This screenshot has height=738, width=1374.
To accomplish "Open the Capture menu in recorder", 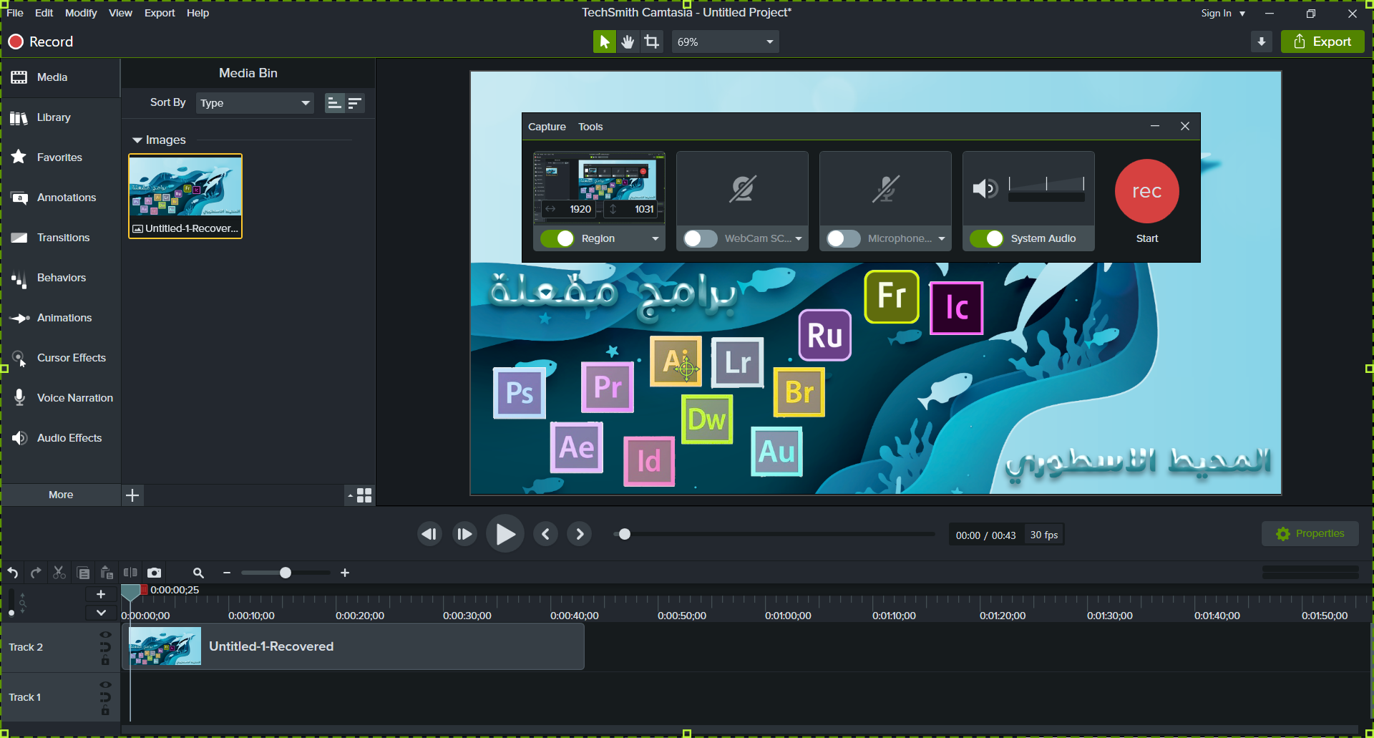I will [x=547, y=127].
